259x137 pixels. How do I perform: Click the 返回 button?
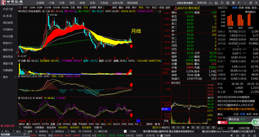[168, 7]
